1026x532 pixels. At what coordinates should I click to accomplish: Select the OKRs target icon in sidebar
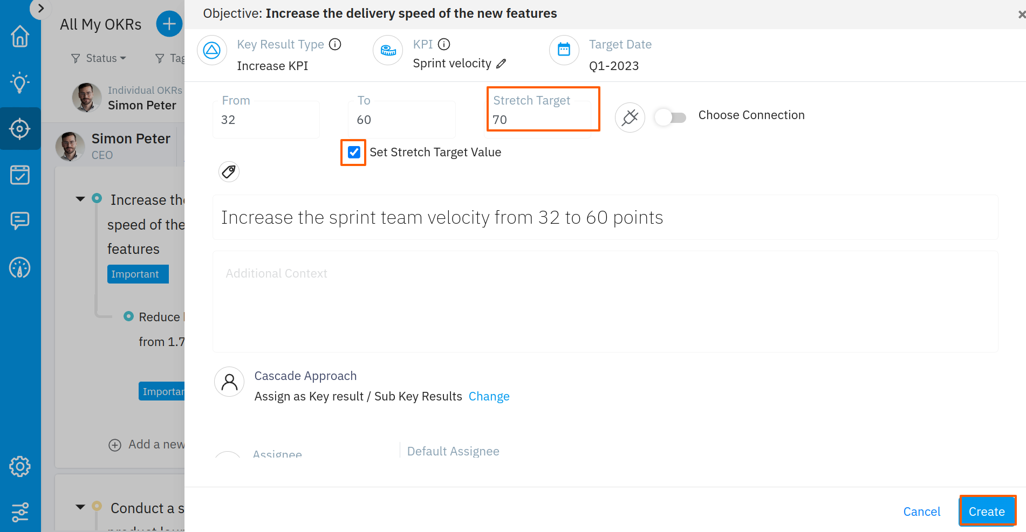point(20,129)
